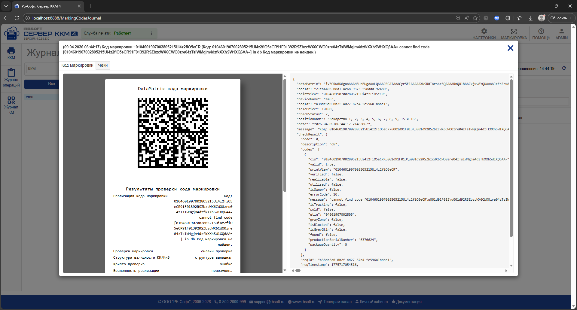Screen dimensions: 577x310
Task: Select the Все filter button
Action: click(x=42, y=84)
